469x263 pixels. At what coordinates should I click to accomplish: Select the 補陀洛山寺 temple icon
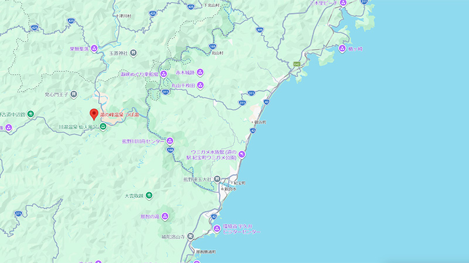[x=190, y=236]
